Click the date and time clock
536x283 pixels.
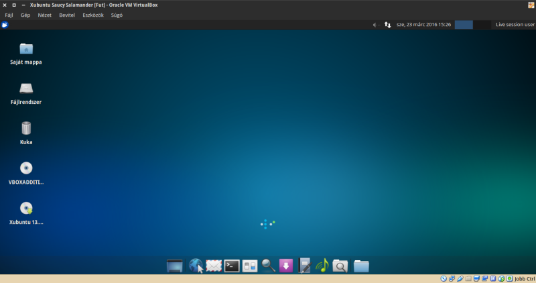(423, 25)
